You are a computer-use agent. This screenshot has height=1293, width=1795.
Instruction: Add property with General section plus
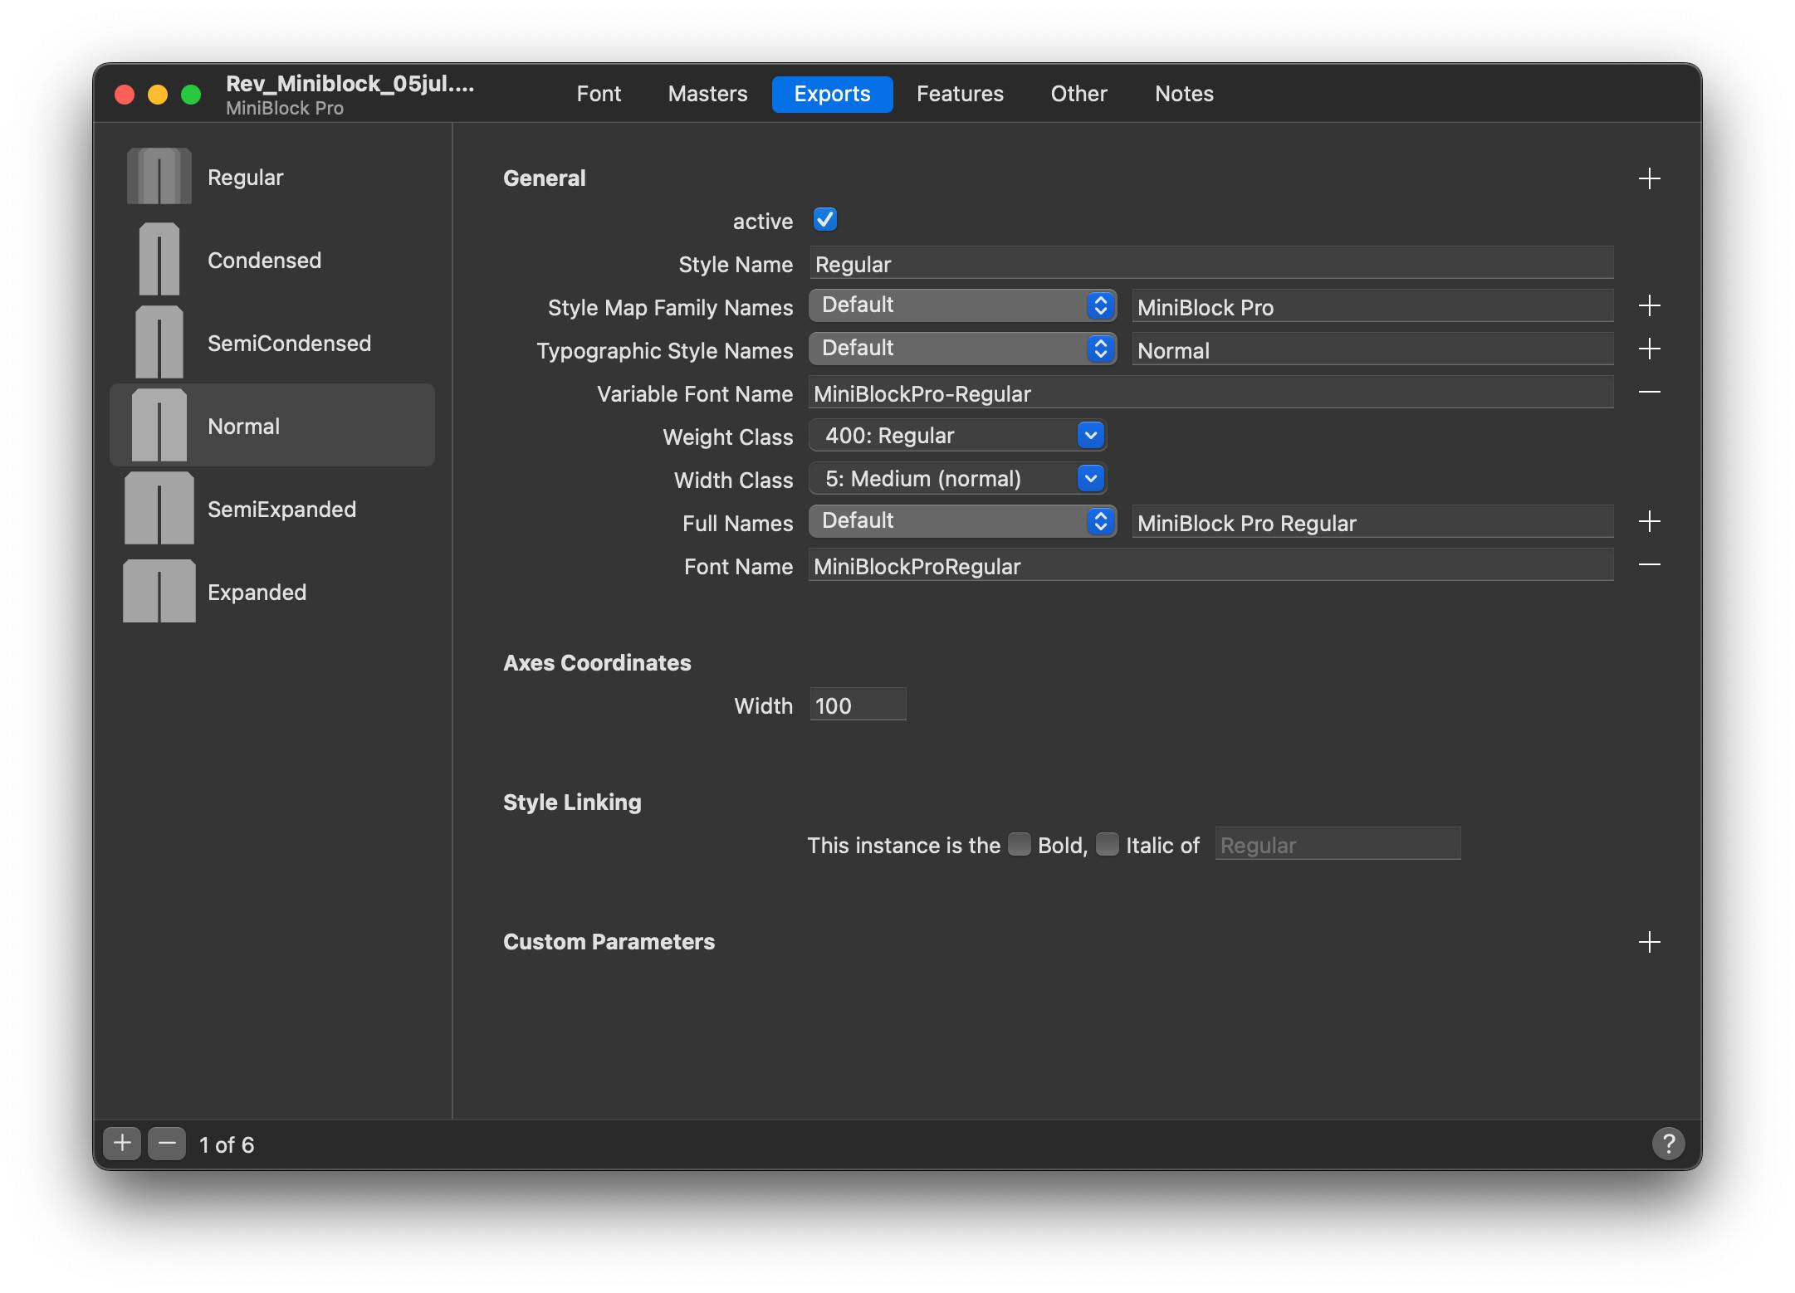pyautogui.click(x=1649, y=178)
